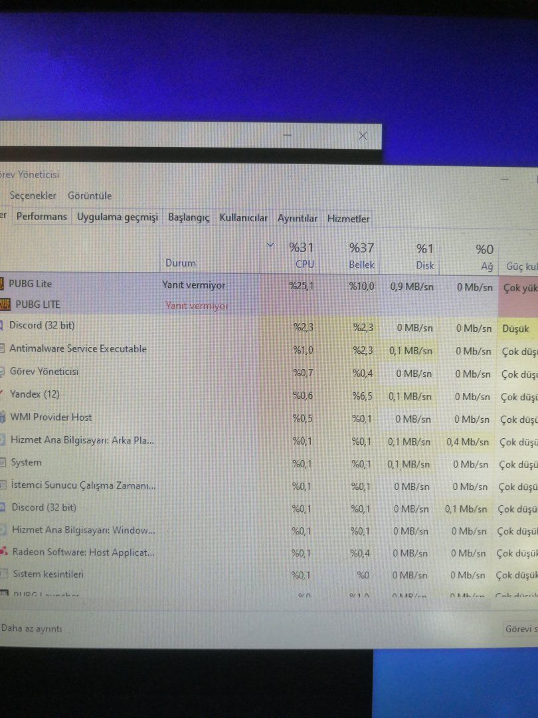
Task: Click Yandex memory value %6,5
Action: click(x=362, y=396)
